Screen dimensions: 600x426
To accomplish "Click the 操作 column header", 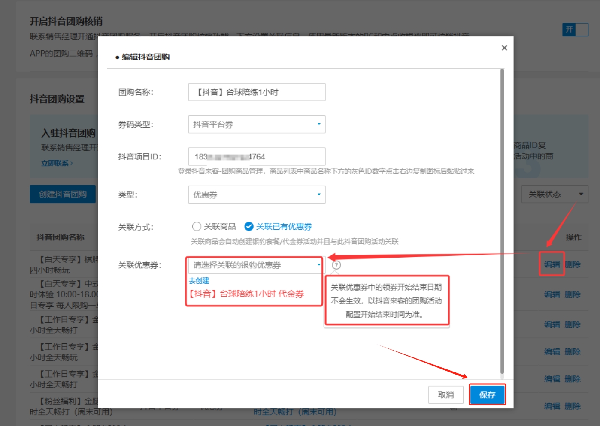I will 573,237.
